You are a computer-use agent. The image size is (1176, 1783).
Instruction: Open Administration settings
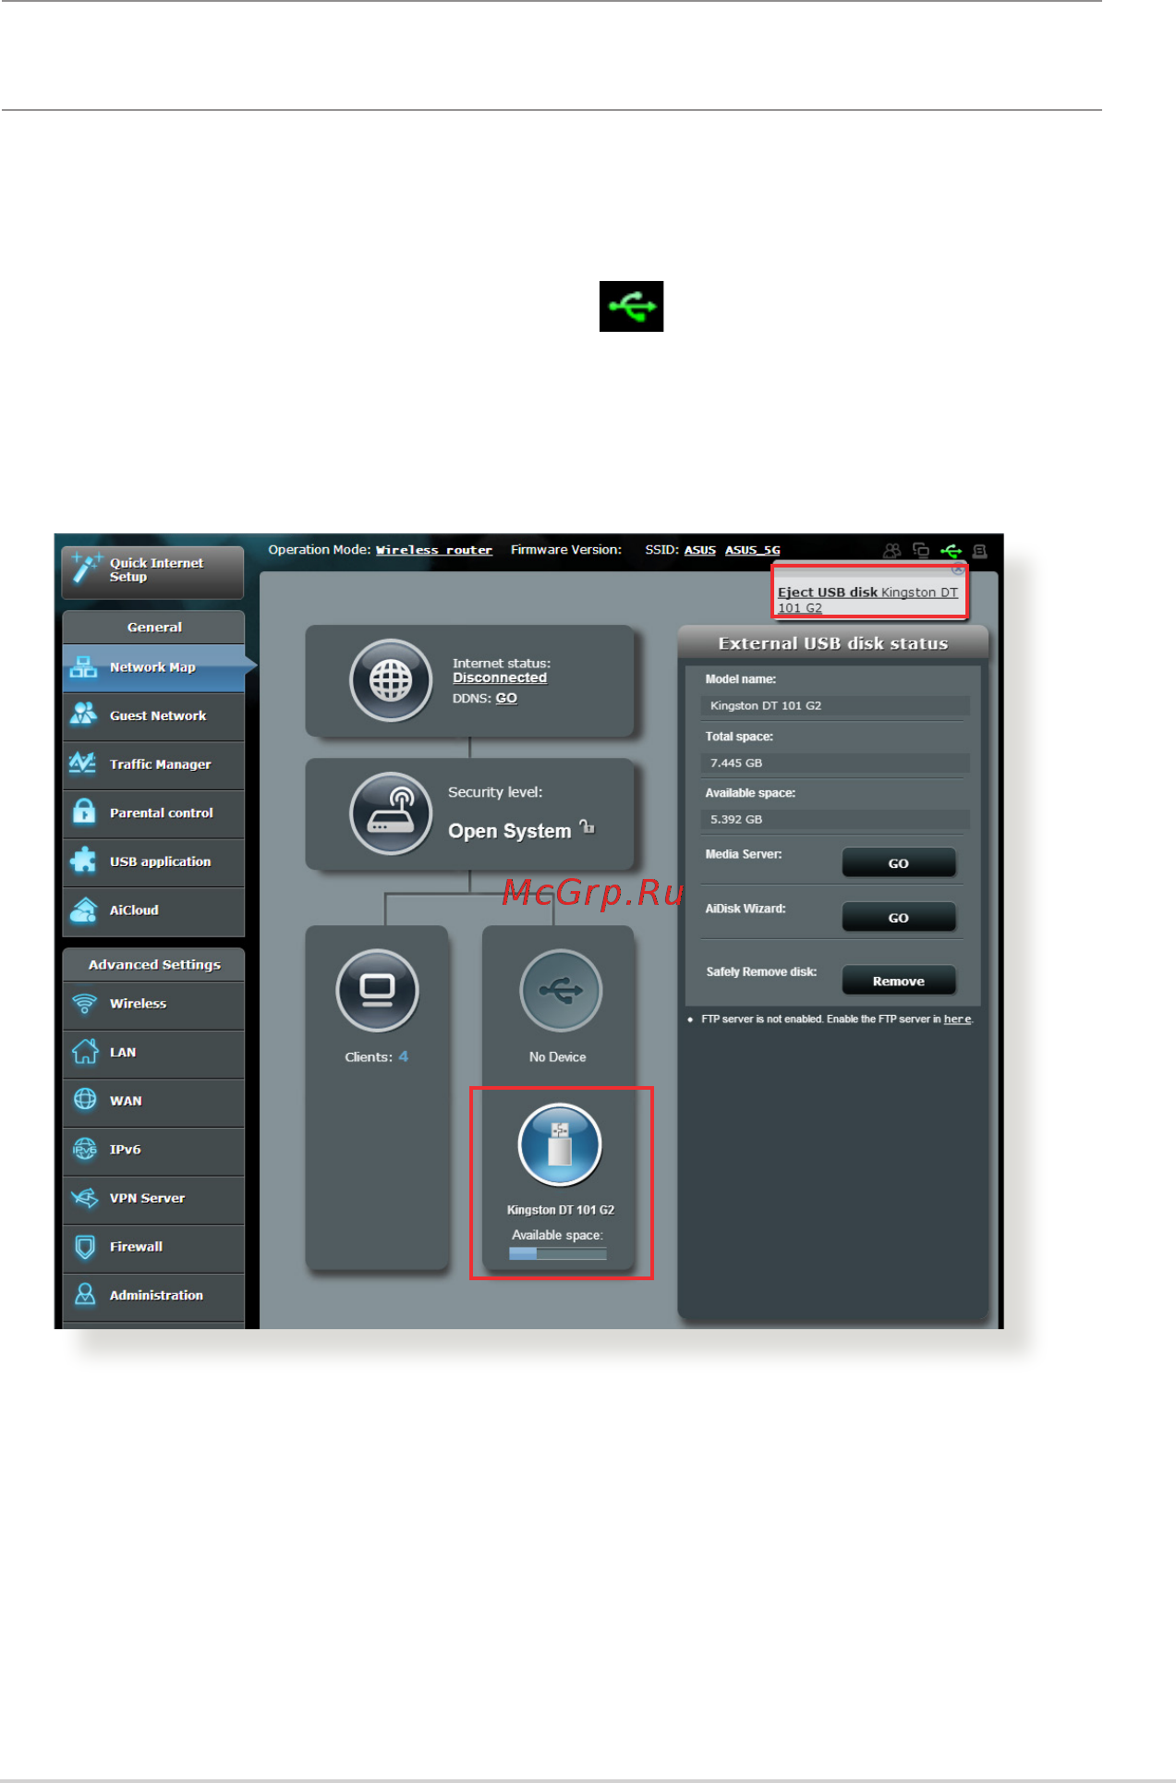(153, 1296)
